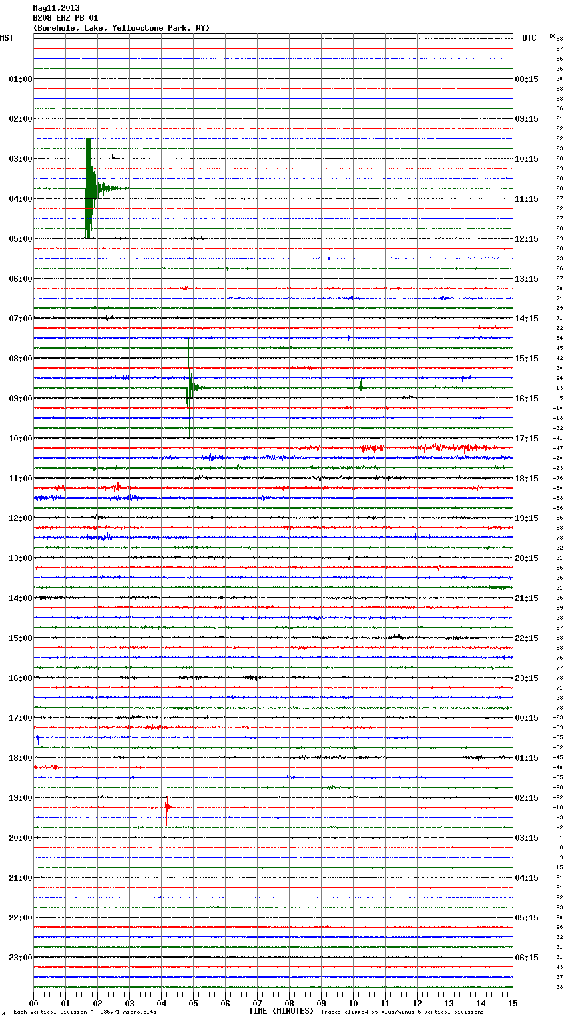This screenshot has width=566, height=1021.
Task: Click the "02:00" MST row label
Action: (x=21, y=119)
